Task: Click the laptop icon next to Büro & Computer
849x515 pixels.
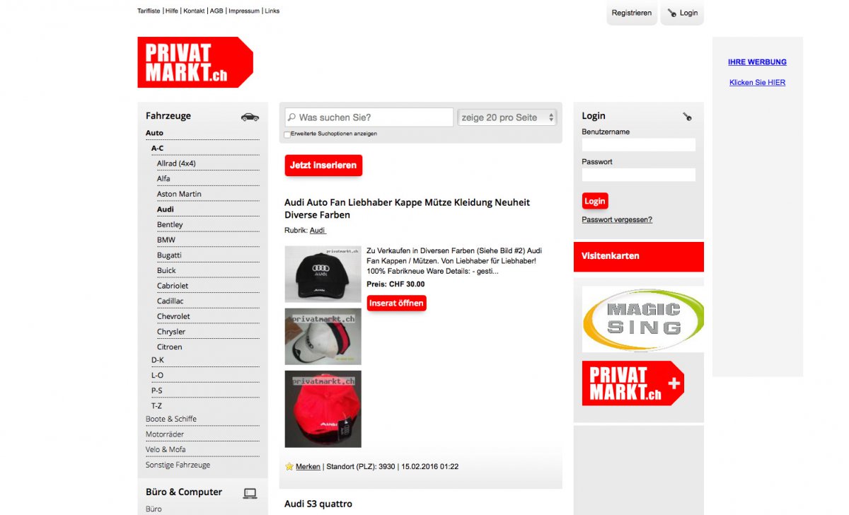Action: tap(250, 493)
